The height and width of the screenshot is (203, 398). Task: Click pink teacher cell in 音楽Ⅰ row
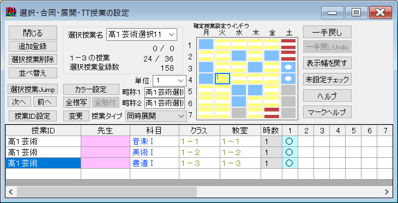tap(105, 142)
